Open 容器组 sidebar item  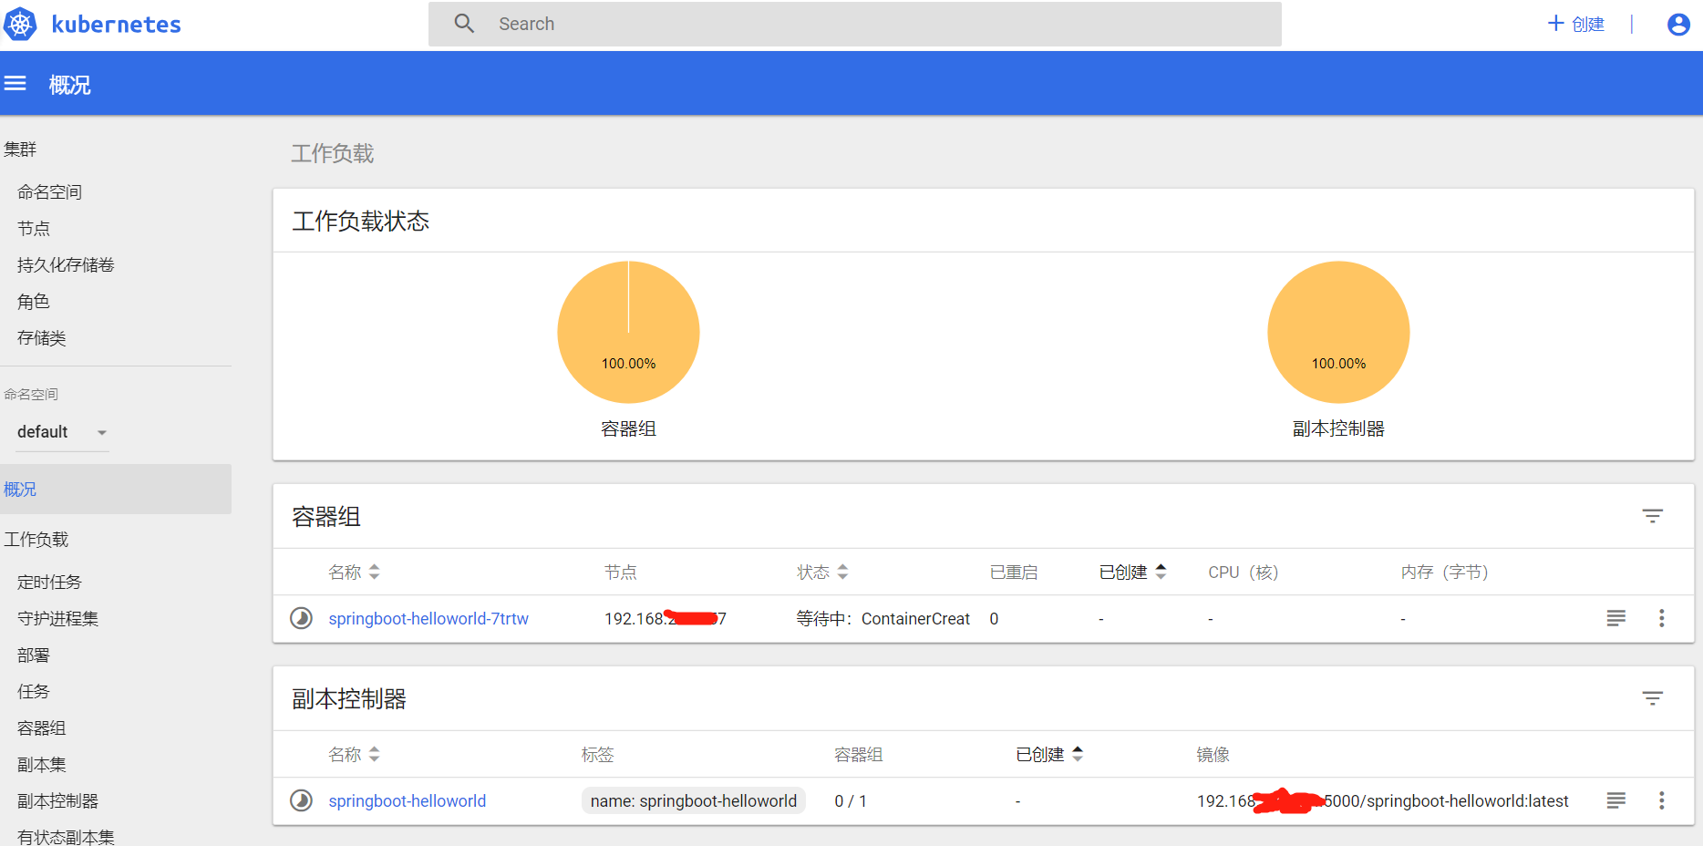tap(41, 728)
